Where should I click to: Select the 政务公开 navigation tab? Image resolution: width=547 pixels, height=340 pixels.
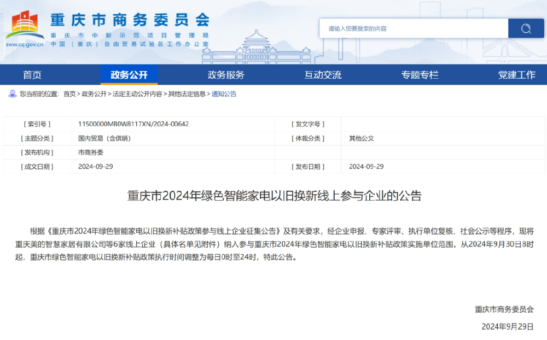point(129,75)
